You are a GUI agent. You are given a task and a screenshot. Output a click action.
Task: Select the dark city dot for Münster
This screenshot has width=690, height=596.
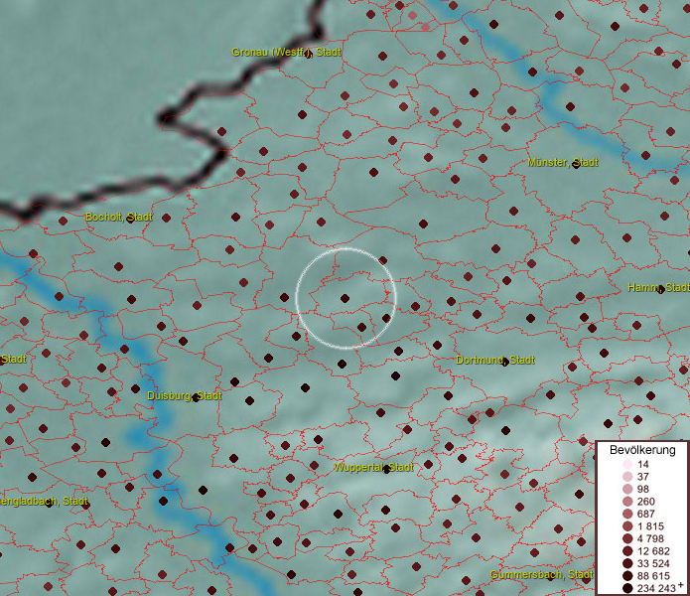tap(576, 164)
